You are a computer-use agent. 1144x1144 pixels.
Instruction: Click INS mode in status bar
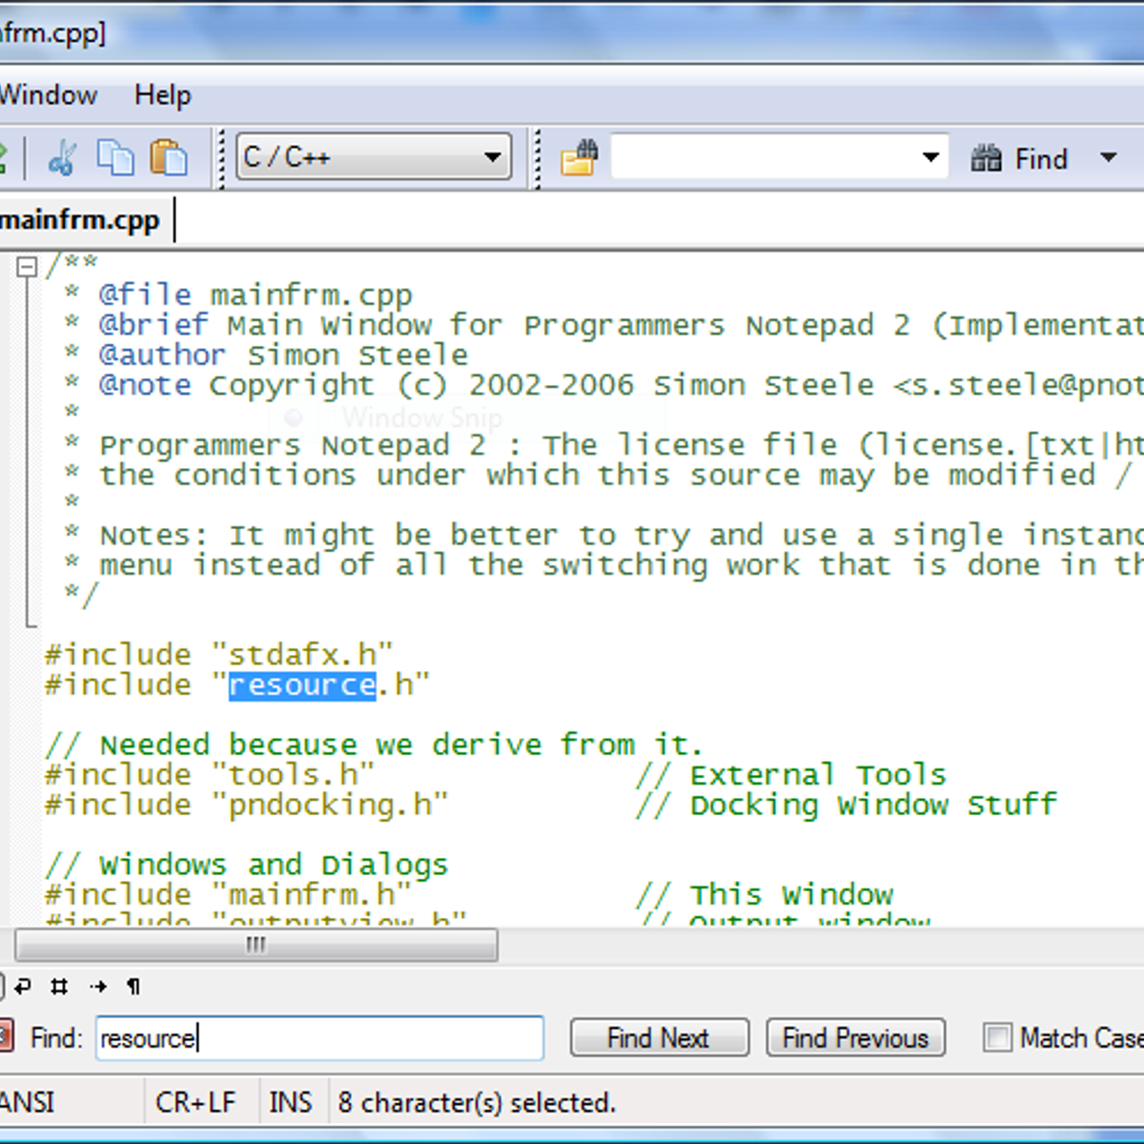(x=291, y=1103)
